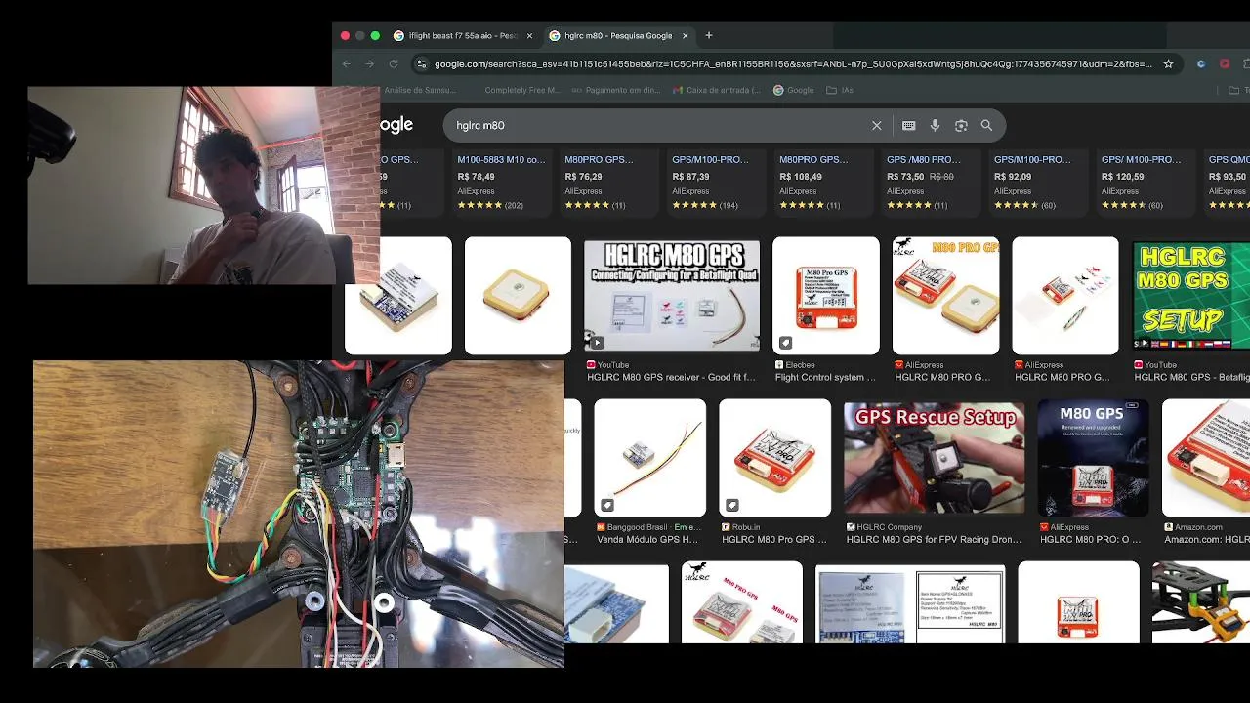Click the browser forward arrow
This screenshot has height=703, width=1250.
click(369, 64)
